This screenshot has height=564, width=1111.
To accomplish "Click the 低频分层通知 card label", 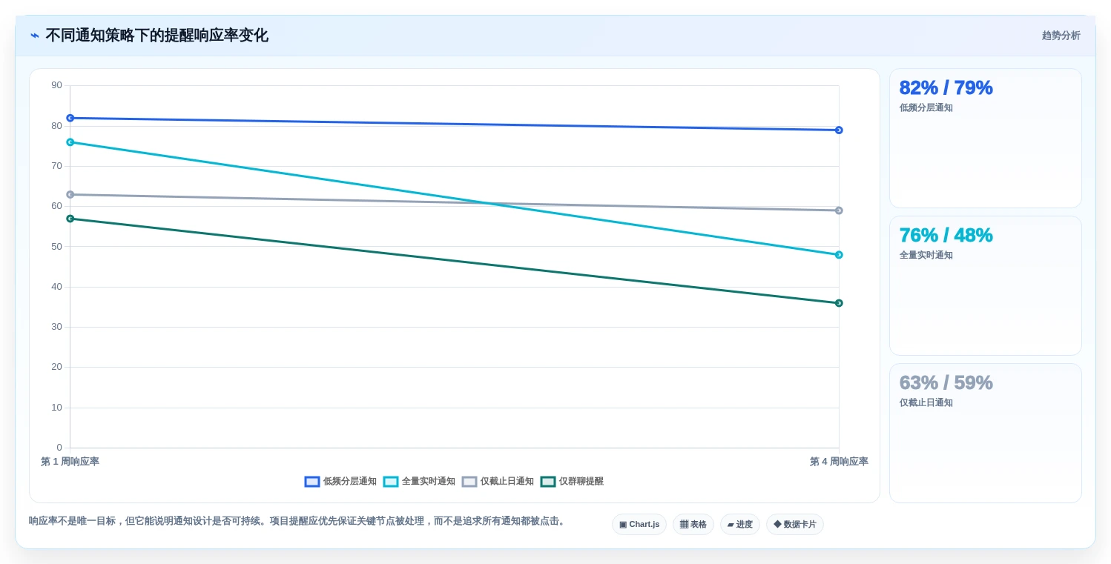I will click(926, 107).
